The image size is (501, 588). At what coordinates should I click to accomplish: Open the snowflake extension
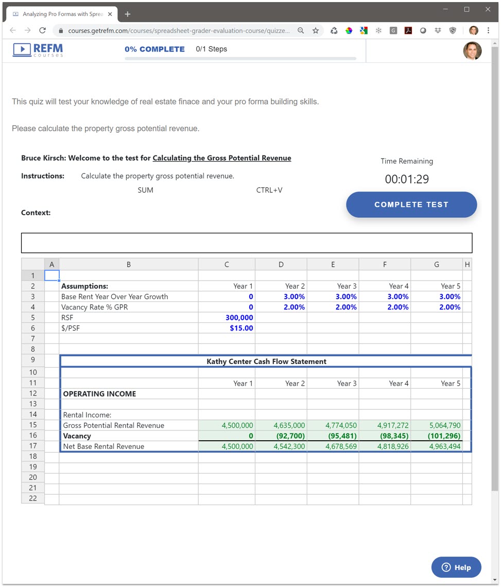click(x=378, y=31)
